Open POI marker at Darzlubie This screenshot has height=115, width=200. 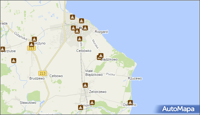pyautogui.click(x=2, y=49)
